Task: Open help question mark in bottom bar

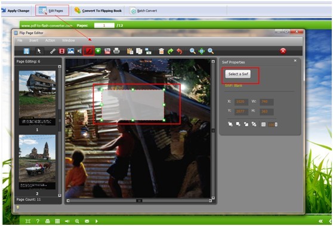Action: coord(38,221)
